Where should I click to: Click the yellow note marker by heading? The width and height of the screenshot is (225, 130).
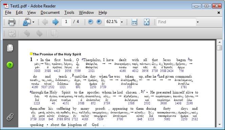click(31, 54)
